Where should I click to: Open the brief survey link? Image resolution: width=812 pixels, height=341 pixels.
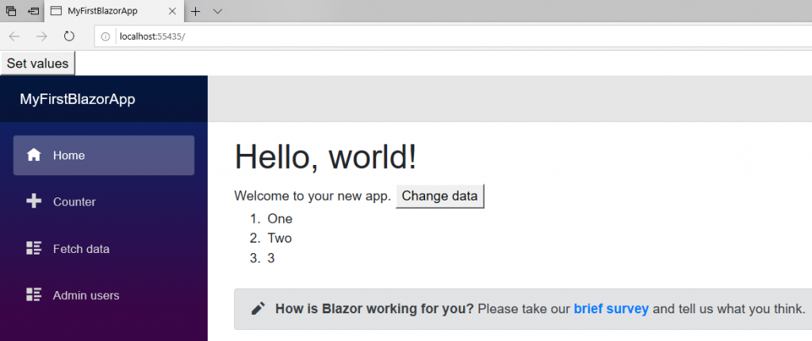click(611, 308)
